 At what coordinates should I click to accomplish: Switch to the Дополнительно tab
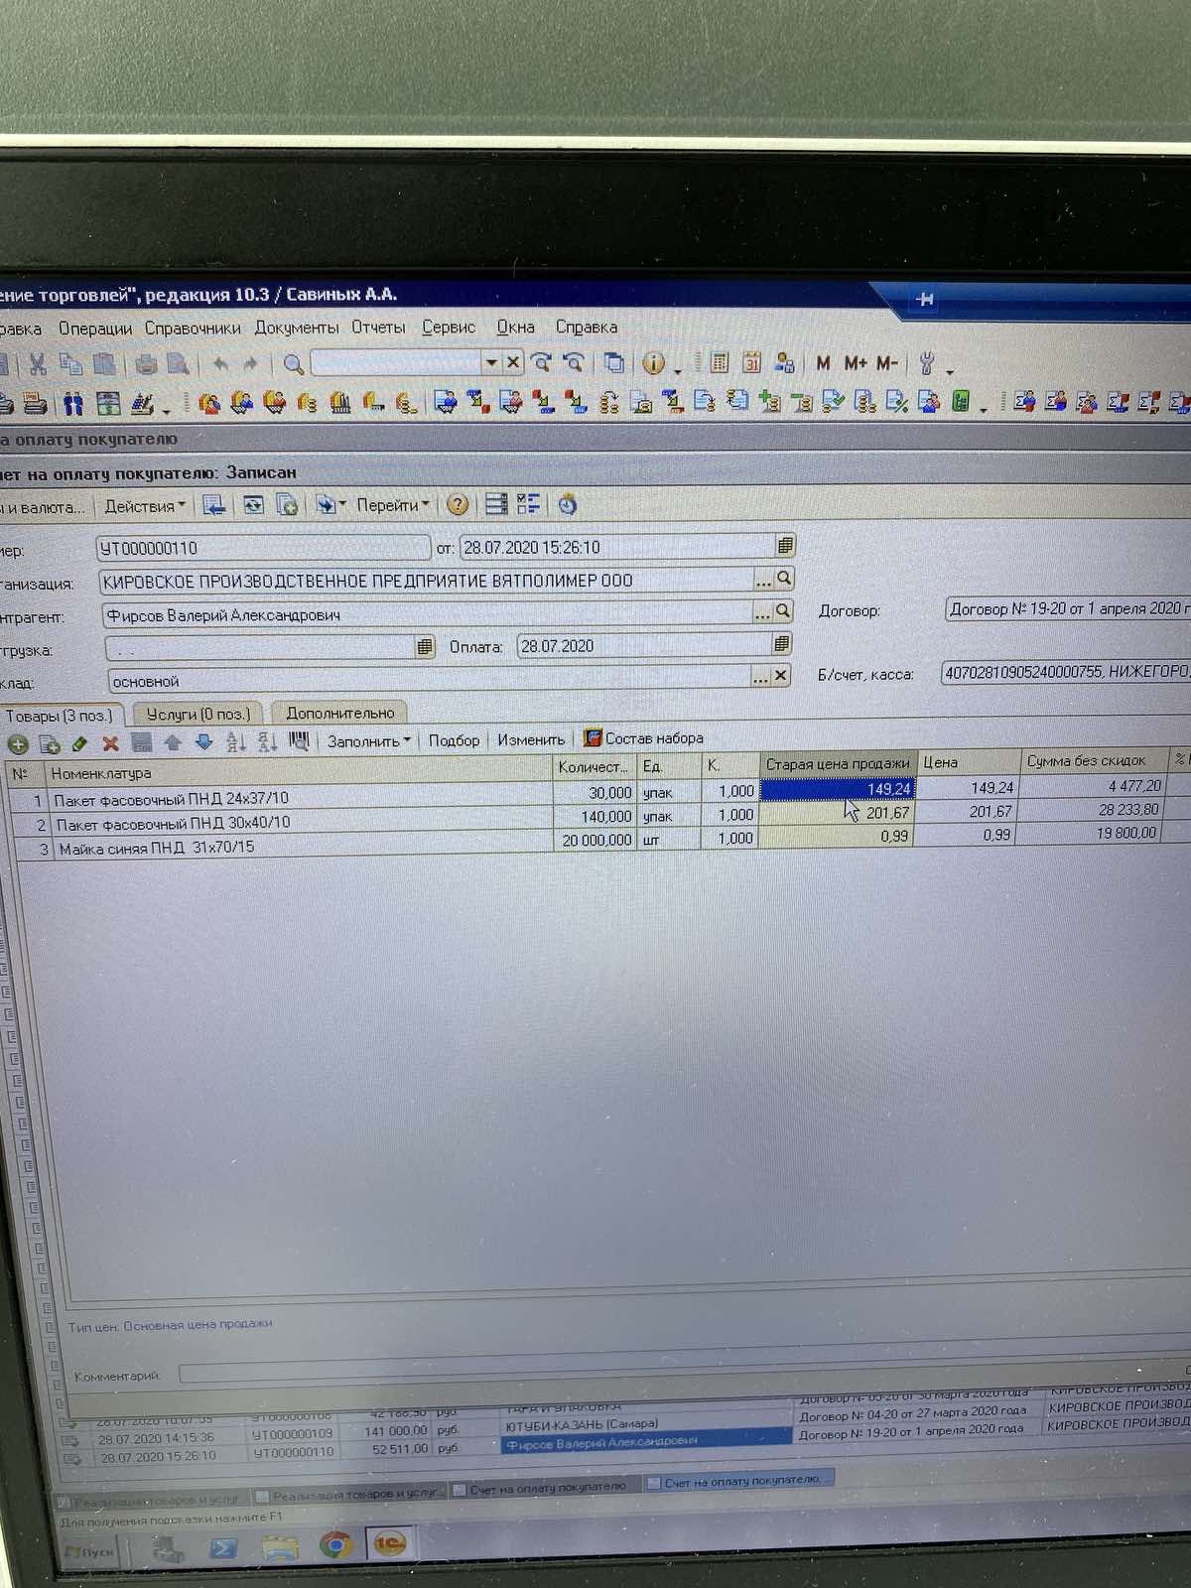point(339,713)
